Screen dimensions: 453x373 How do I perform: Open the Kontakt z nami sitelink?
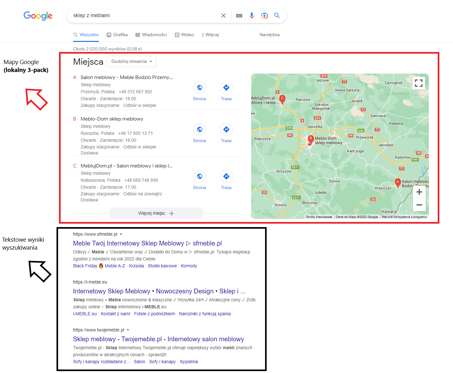116,314
